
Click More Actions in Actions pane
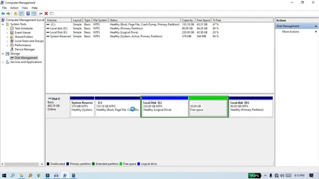click(x=291, y=32)
